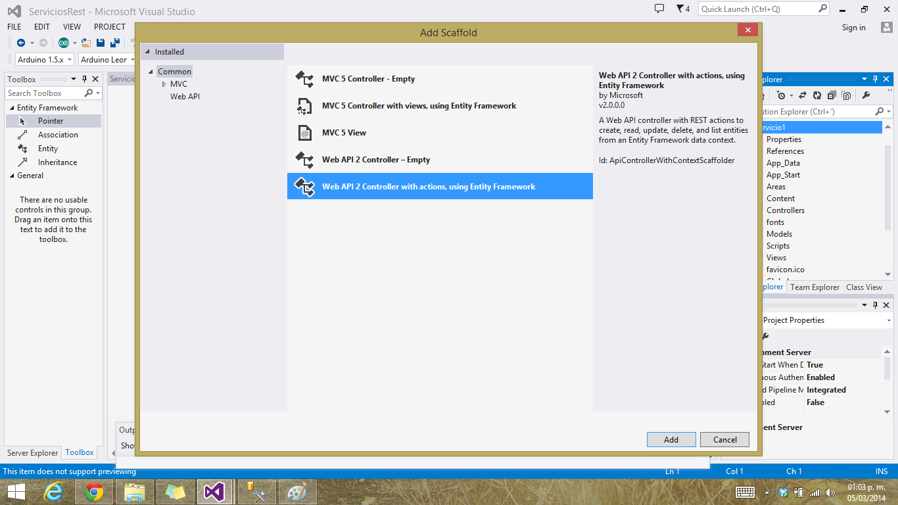Click the Cancel button in the scaffold dialog
The image size is (898, 505).
(x=725, y=439)
